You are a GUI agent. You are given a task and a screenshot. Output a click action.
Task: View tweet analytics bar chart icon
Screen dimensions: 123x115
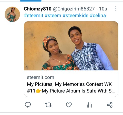[89, 105]
